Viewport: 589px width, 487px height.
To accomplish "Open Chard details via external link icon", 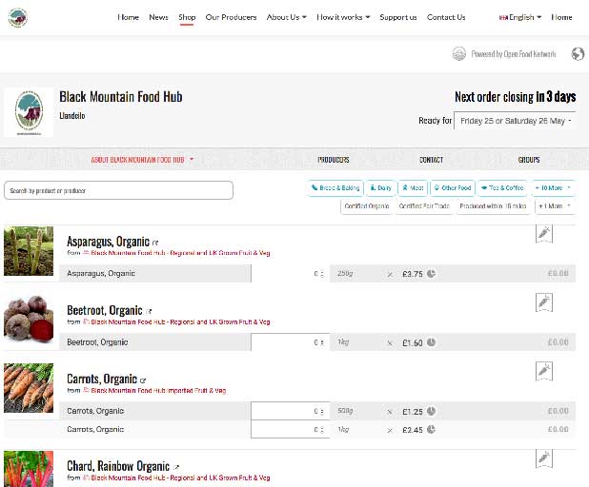I will click(175, 467).
